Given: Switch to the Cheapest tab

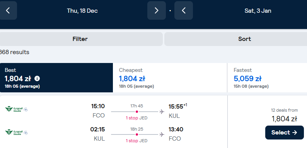Looking at the screenshot, I should pos(170,78).
